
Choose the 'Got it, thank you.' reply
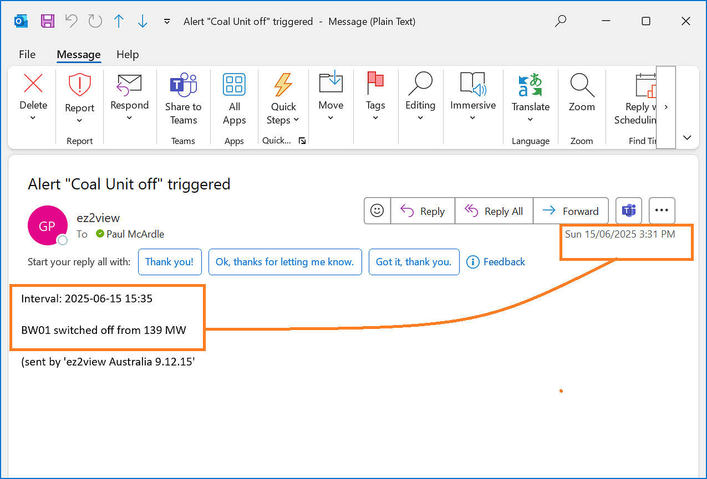[414, 262]
